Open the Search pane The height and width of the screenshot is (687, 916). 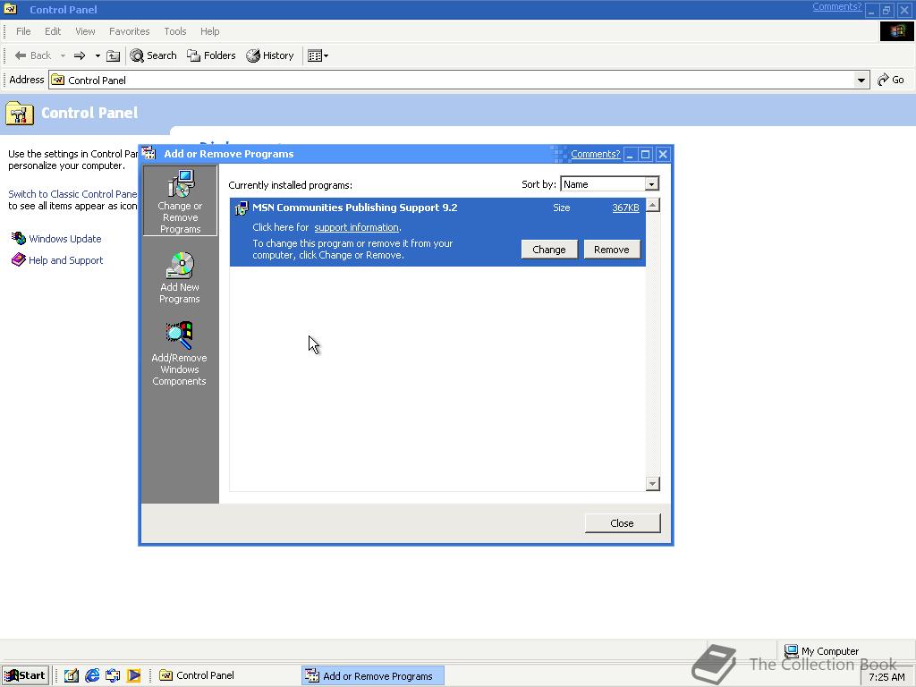click(x=154, y=55)
